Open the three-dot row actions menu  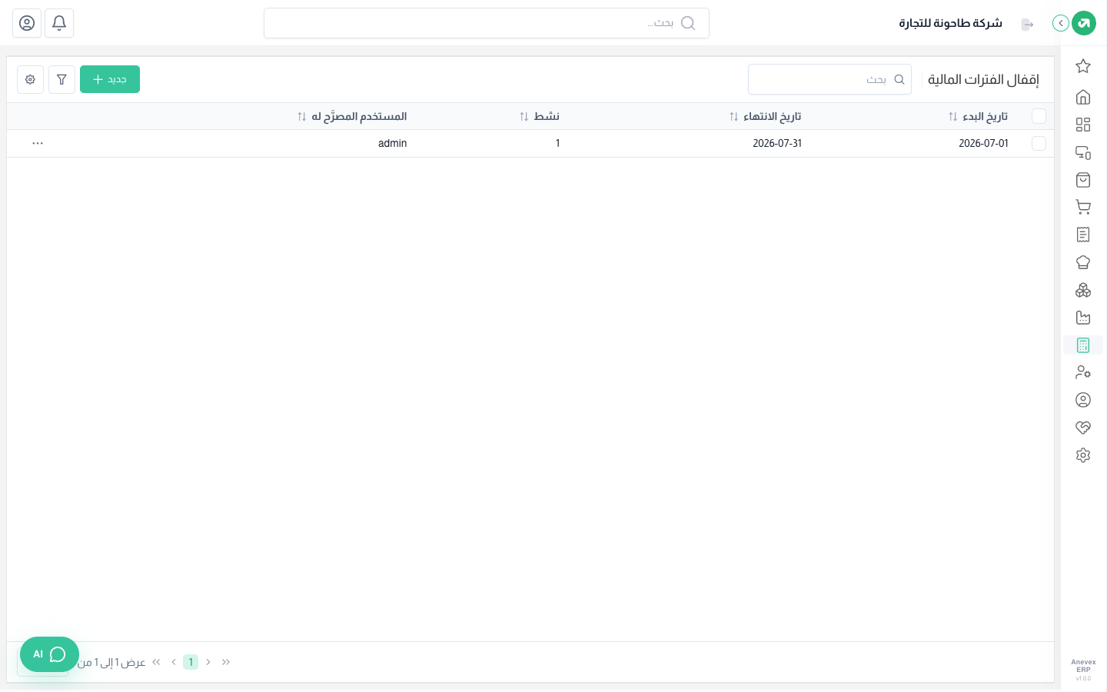click(38, 143)
